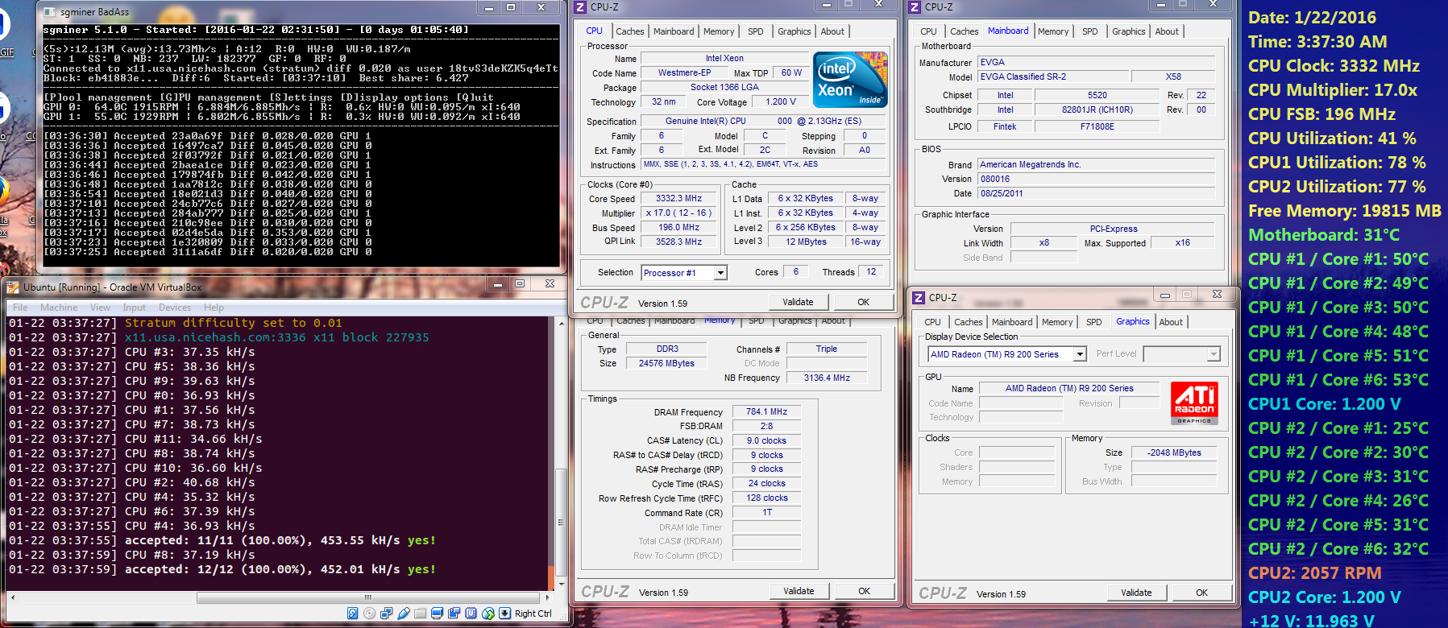Image resolution: width=1448 pixels, height=628 pixels.
Task: Click the CPU2 2057 RPM gadget line
Action: pos(1315,573)
